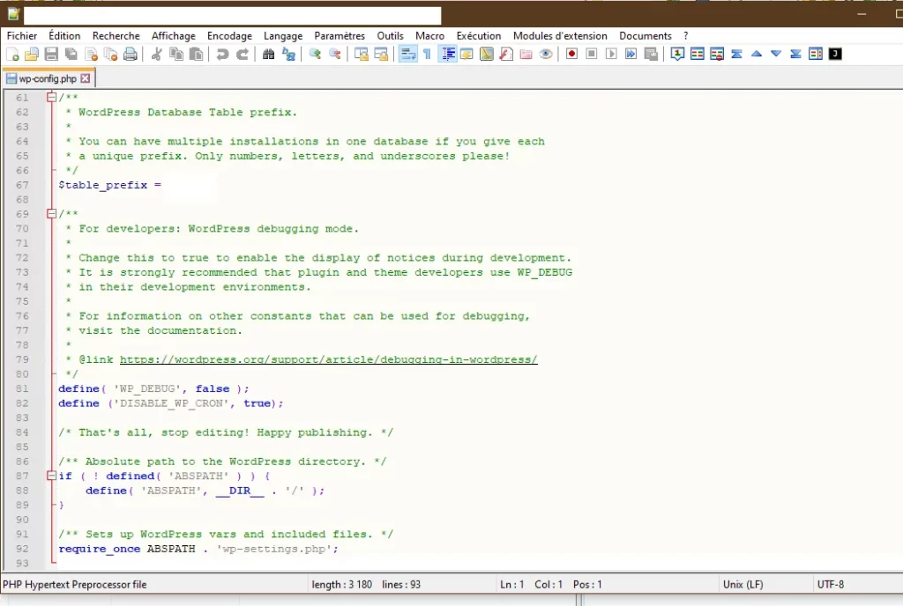The image size is (903, 606).
Task: Zoom out using the magnifier minus icon
Action: (x=334, y=54)
